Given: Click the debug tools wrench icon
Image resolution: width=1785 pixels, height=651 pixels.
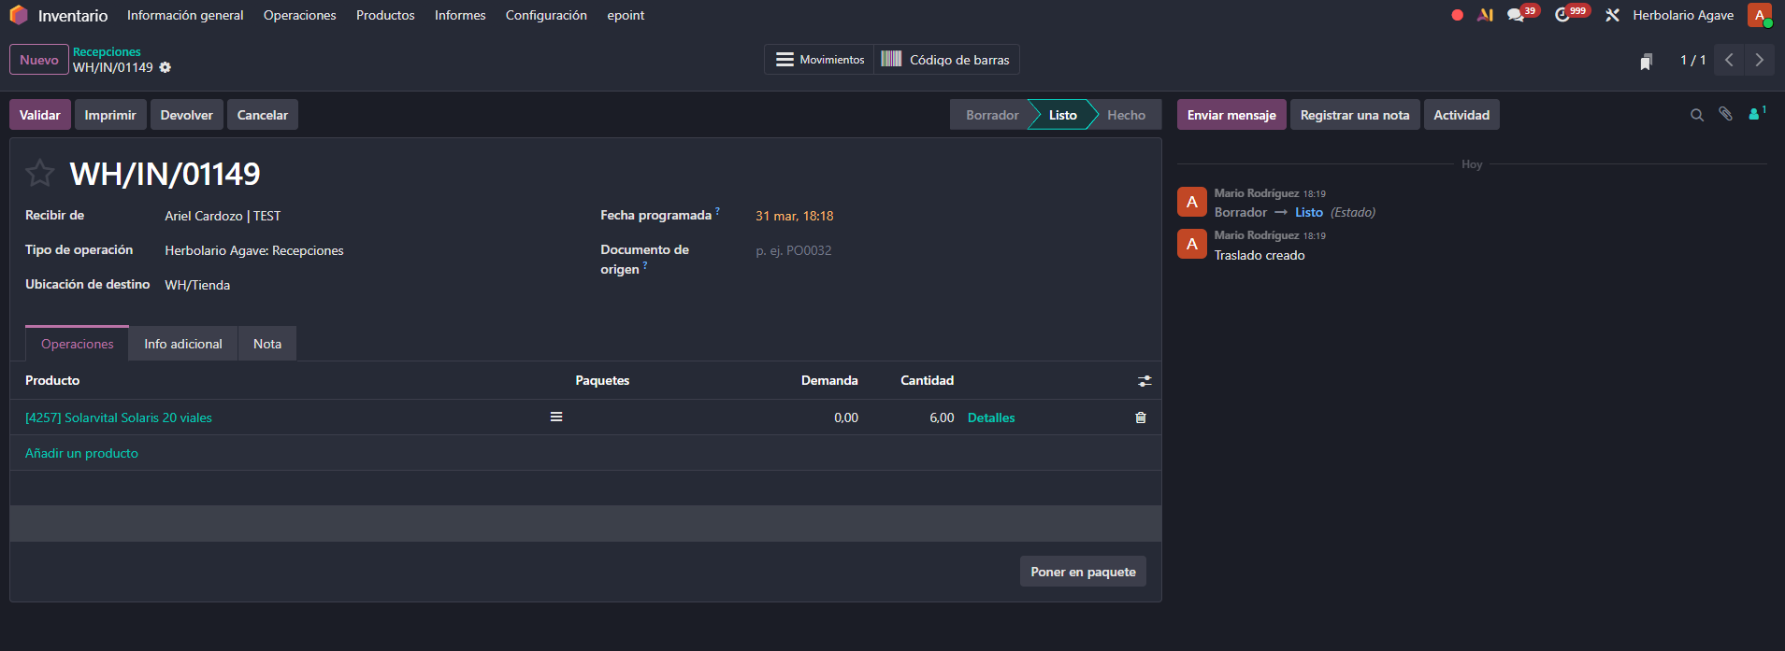Looking at the screenshot, I should (x=1612, y=16).
